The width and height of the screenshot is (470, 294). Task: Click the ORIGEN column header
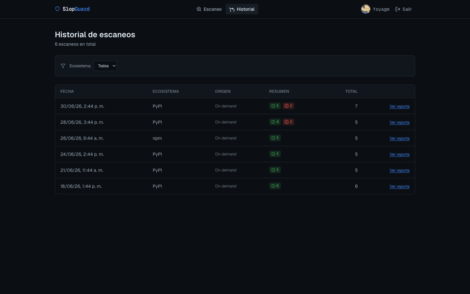pos(223,91)
